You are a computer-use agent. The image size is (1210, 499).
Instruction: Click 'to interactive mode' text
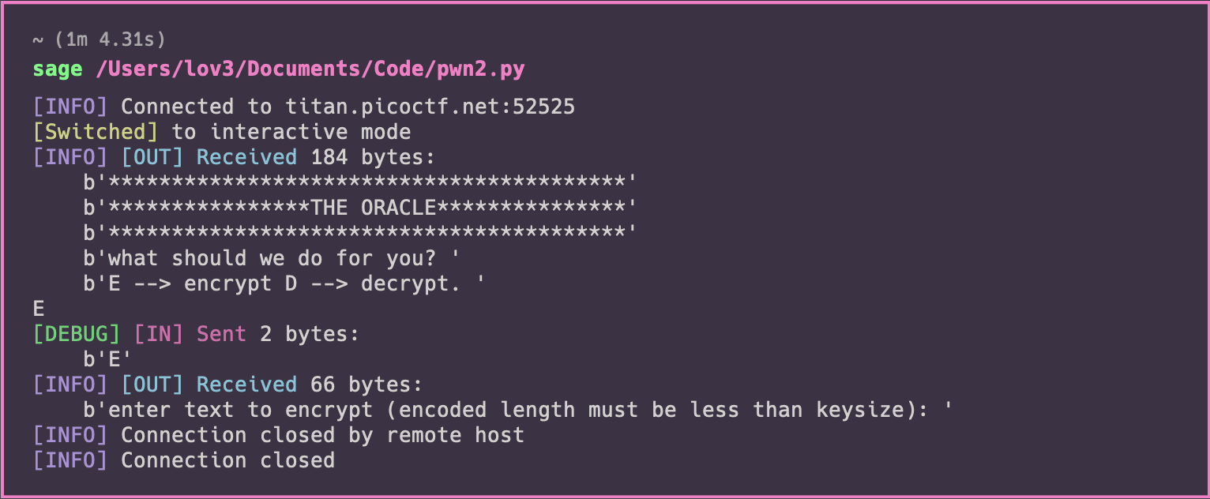pos(291,132)
